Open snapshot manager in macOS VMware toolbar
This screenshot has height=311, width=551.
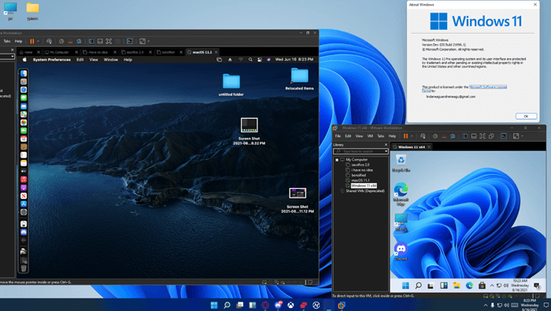pyautogui.click(x=79, y=41)
